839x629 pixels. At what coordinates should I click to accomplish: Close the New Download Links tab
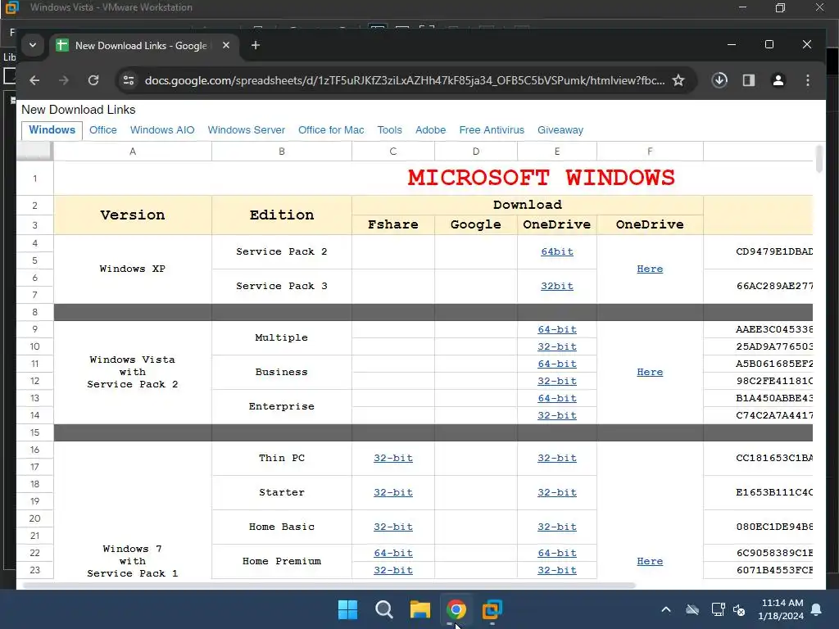[226, 46]
